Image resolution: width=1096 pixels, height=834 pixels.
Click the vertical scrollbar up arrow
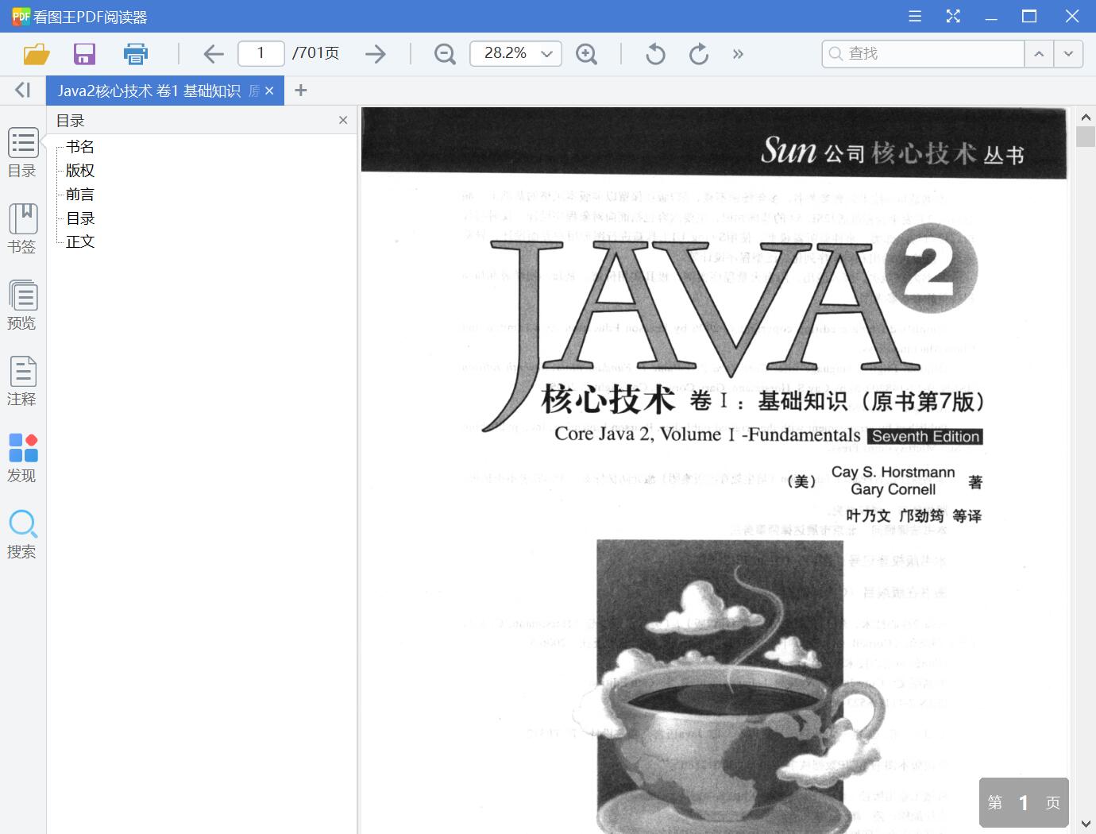coord(1086,117)
